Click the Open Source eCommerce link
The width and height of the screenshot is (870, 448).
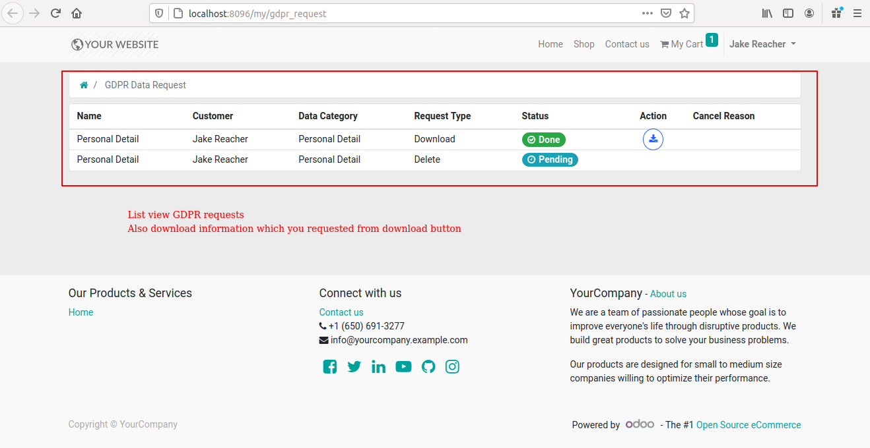point(749,425)
